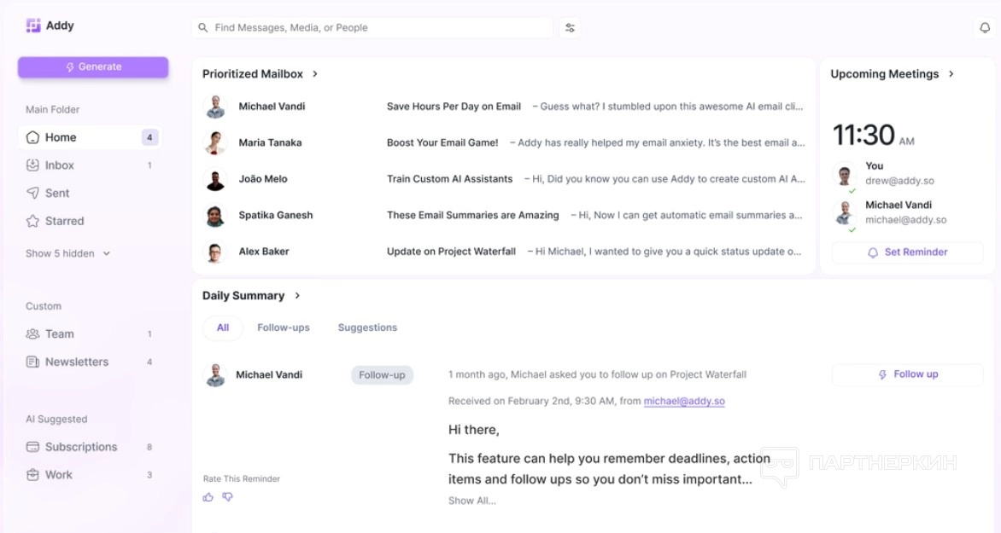Open the Newsletters custom folder
The height and width of the screenshot is (533, 1001).
click(x=77, y=362)
